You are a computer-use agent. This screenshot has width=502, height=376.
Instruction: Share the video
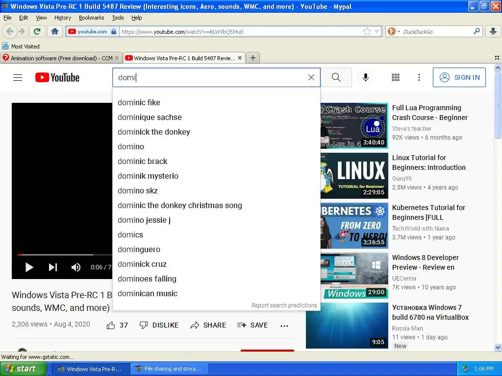click(208, 325)
